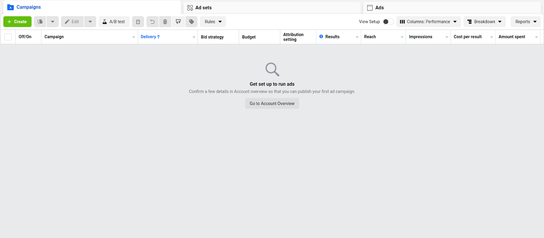The height and width of the screenshot is (238, 544).
Task: Open the Reports dropdown
Action: (526, 22)
